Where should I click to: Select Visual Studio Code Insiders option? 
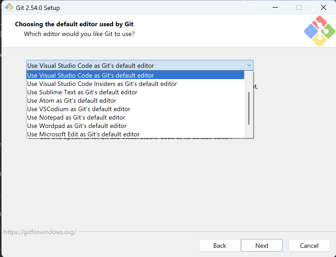[x=102, y=84]
